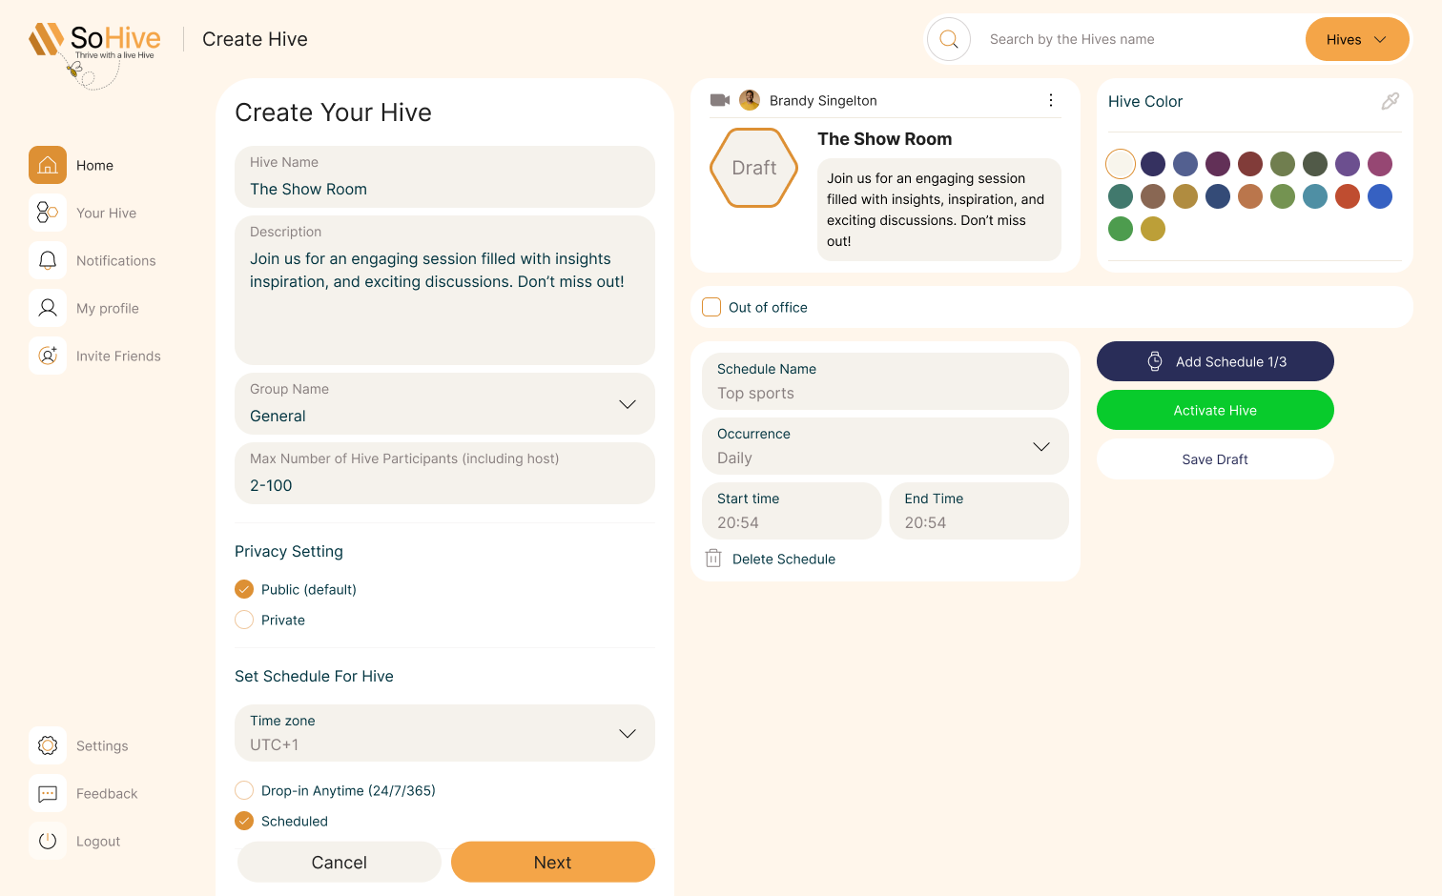Click the Save Draft button
Viewport: 1442px width, 896px height.
click(1215, 458)
